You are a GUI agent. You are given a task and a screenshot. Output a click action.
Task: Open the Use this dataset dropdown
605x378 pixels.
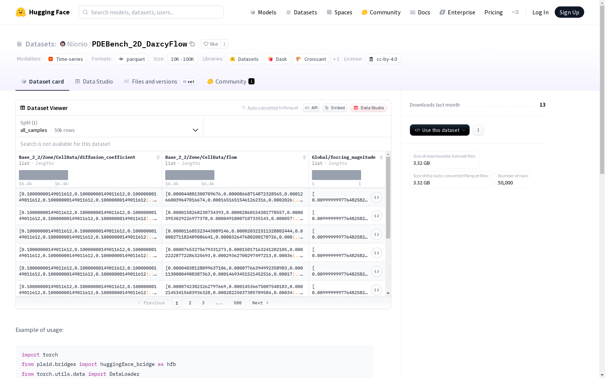pyautogui.click(x=439, y=130)
